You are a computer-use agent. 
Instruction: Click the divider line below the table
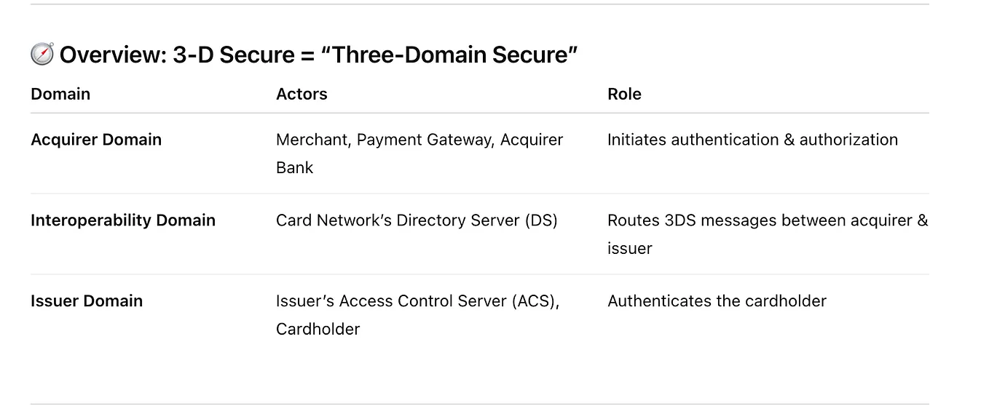pyautogui.click(x=480, y=404)
